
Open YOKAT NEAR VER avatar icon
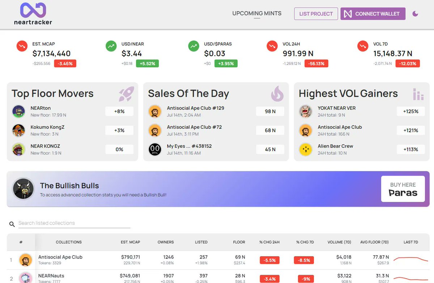click(x=306, y=111)
